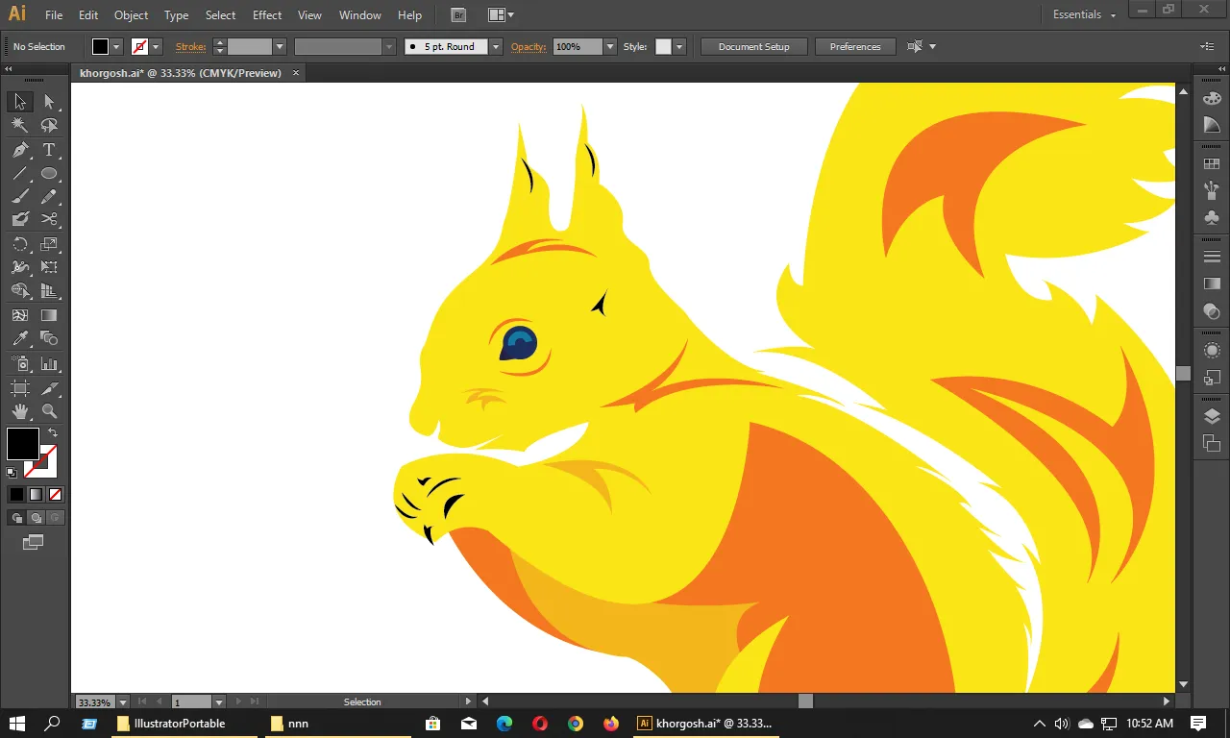Choose the Eyedropper tool
Viewport: 1230px width, 738px height.
(20, 338)
